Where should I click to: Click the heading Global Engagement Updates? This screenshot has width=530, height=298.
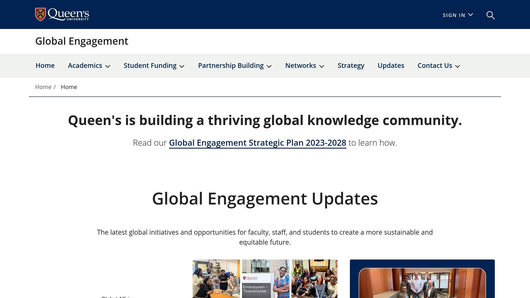tap(265, 199)
